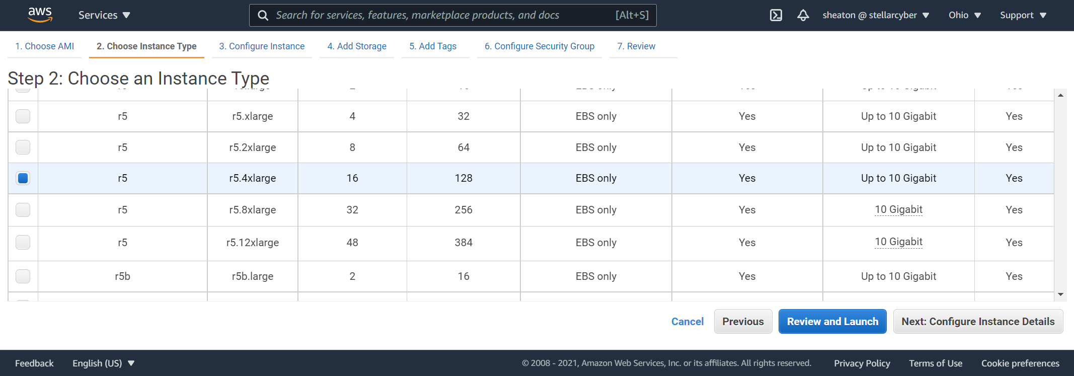
Task: Select the r5.xlarge instance checkbox
Action: [23, 116]
